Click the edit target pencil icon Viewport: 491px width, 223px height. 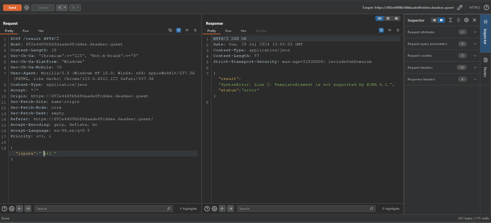[460, 8]
